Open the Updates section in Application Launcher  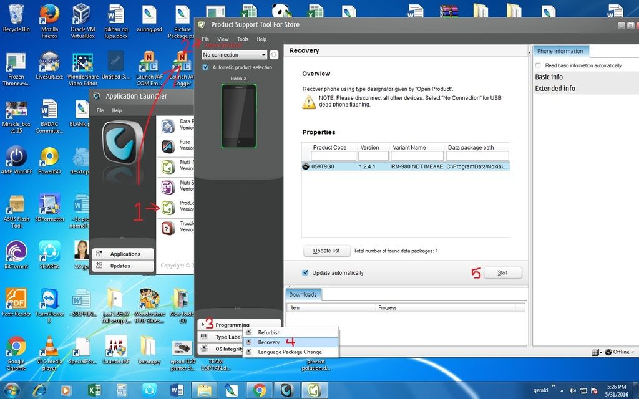[x=122, y=266]
